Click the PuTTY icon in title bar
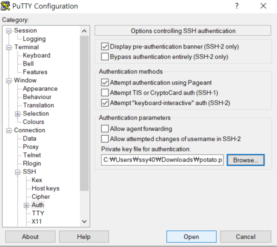 coord(5,6)
